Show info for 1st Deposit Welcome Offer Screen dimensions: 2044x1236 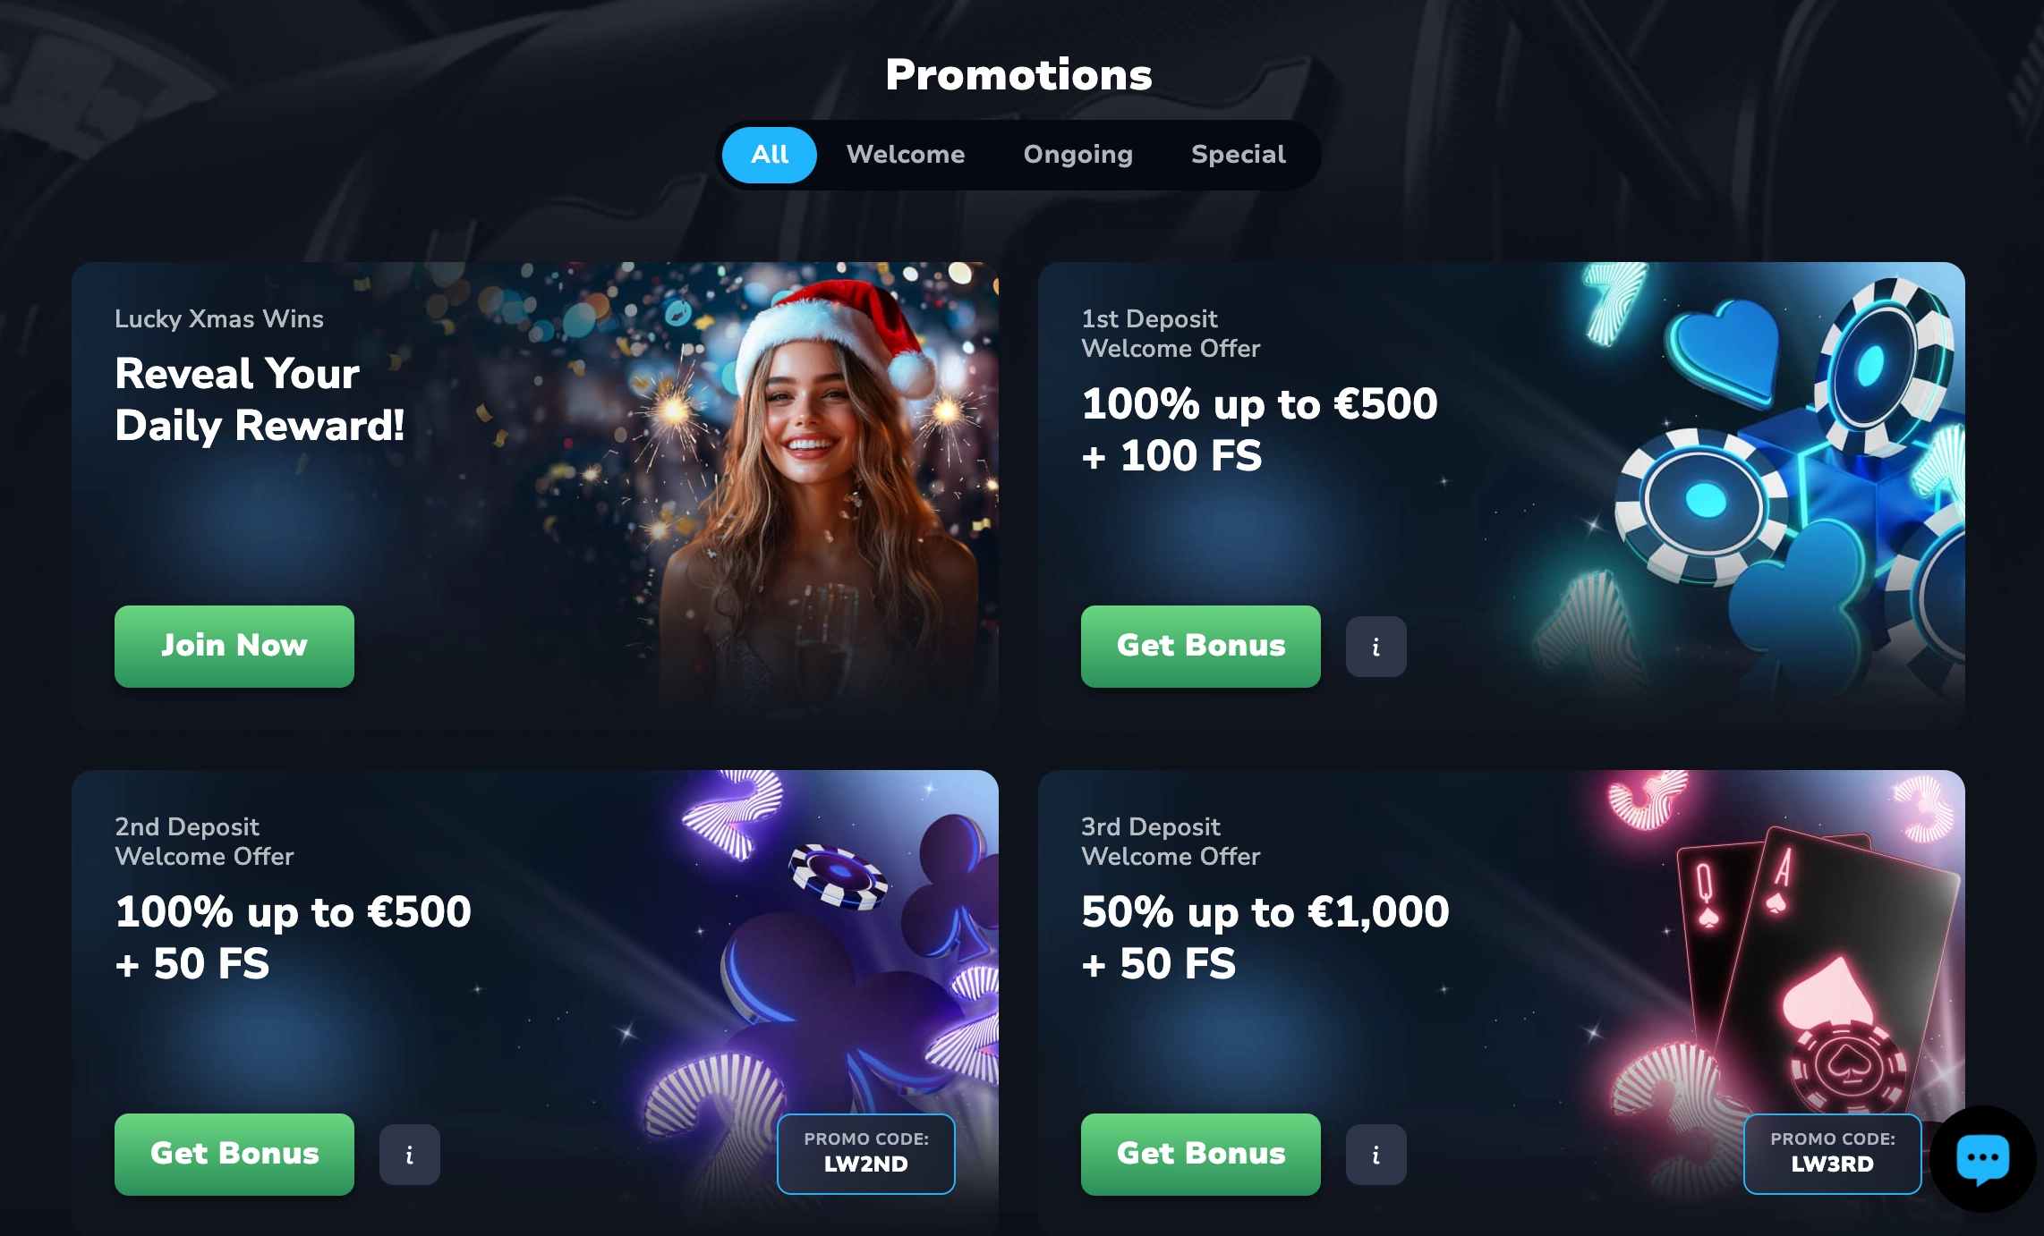(1375, 647)
